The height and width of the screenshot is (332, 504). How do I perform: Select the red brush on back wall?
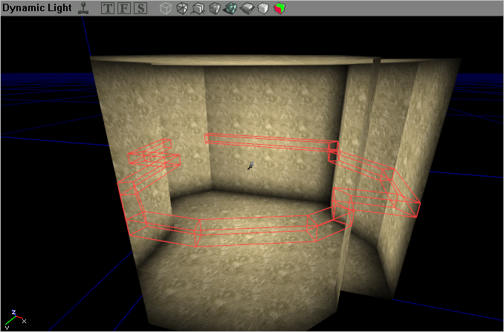(x=269, y=141)
